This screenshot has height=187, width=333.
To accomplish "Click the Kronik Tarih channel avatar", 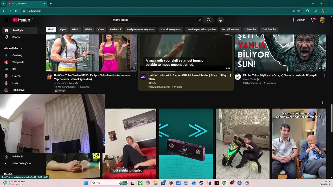I will (238, 77).
